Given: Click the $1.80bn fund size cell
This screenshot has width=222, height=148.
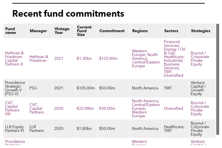Looking at the screenshot, I should tap(84, 129).
